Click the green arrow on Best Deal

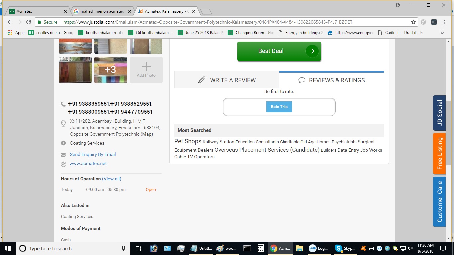pos(312,51)
